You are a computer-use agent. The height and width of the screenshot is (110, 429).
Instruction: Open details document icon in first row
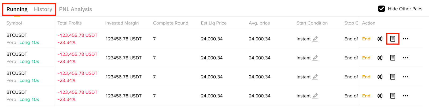tap(393, 39)
